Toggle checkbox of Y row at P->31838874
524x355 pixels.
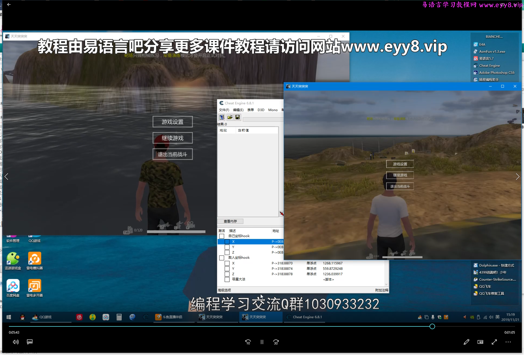pos(227,269)
